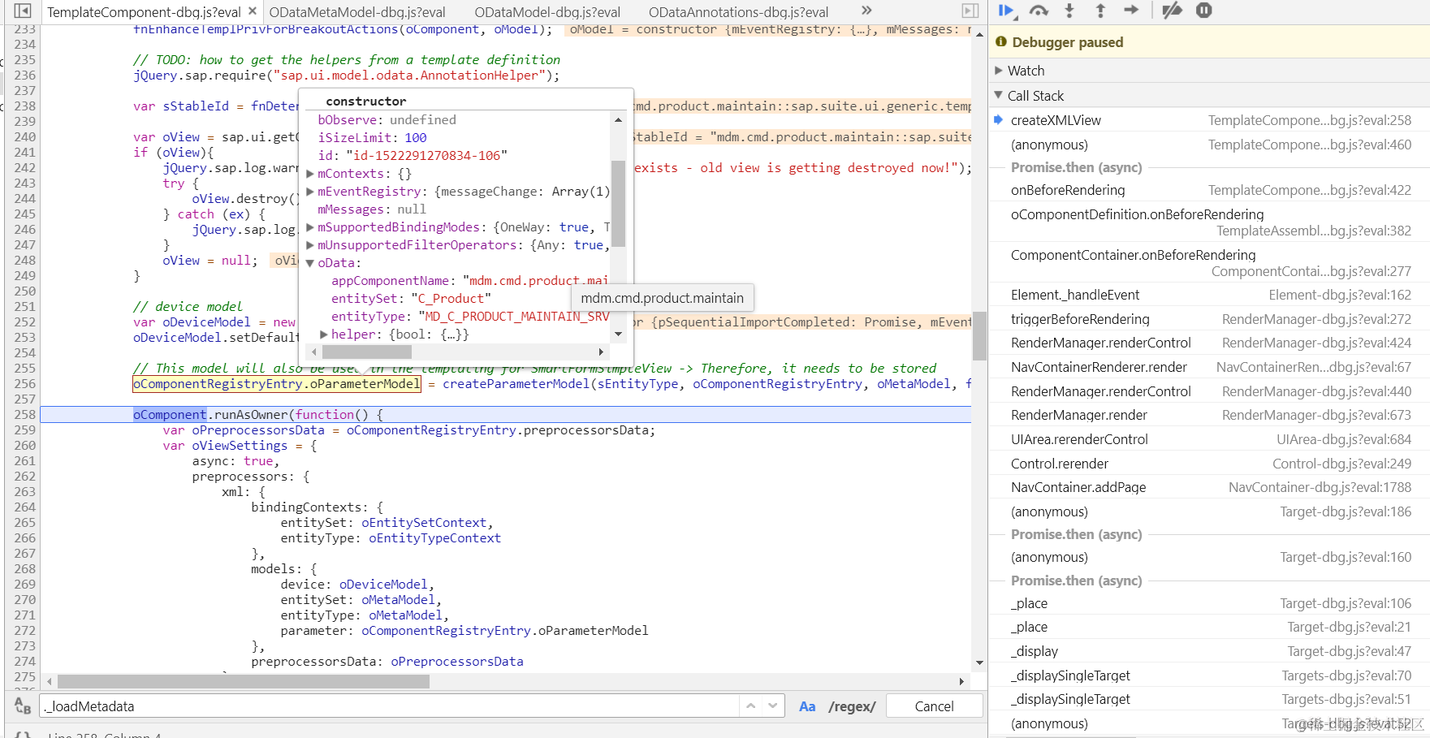Click the entitySet "C_Product" value

(x=451, y=299)
